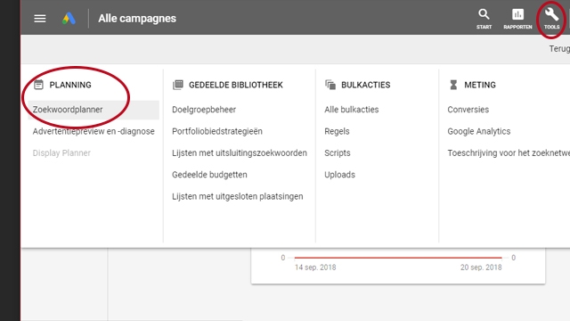Select the greyed-out Display Planner entry
Screen dimensions: 570x321
[61, 153]
